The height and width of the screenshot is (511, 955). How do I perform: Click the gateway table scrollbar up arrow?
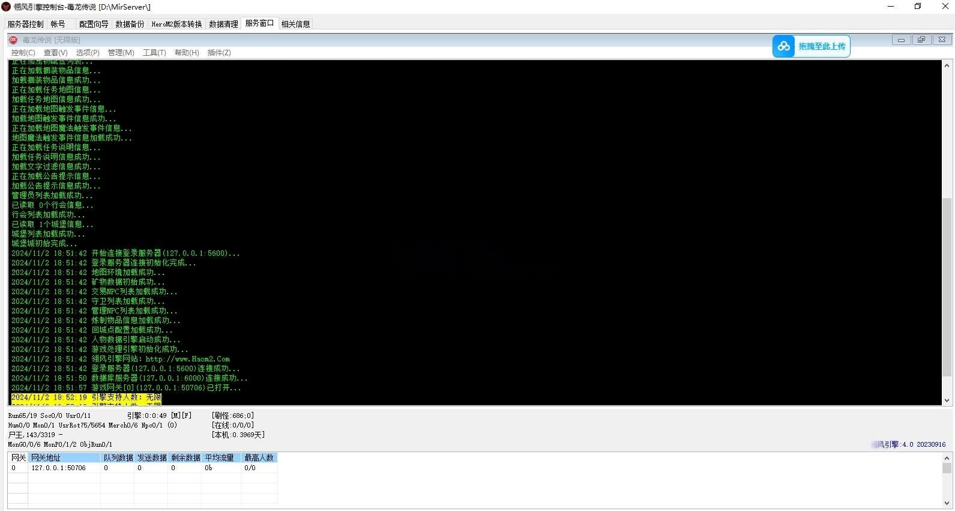(x=947, y=458)
